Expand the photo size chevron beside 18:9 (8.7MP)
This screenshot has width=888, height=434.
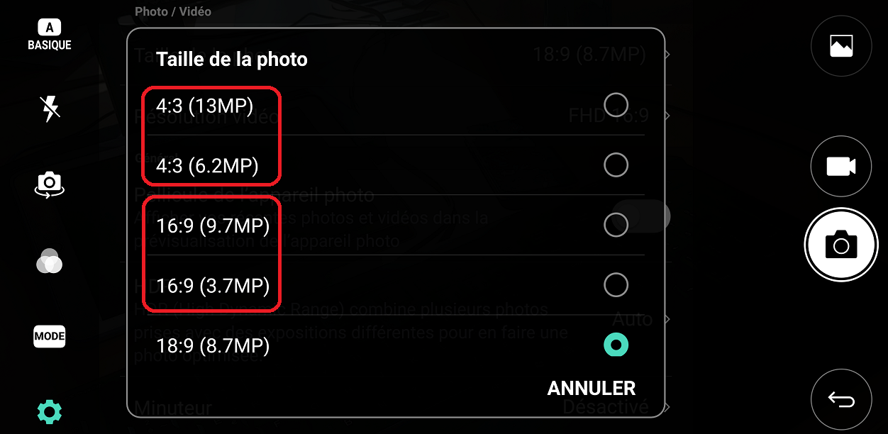coord(667,54)
